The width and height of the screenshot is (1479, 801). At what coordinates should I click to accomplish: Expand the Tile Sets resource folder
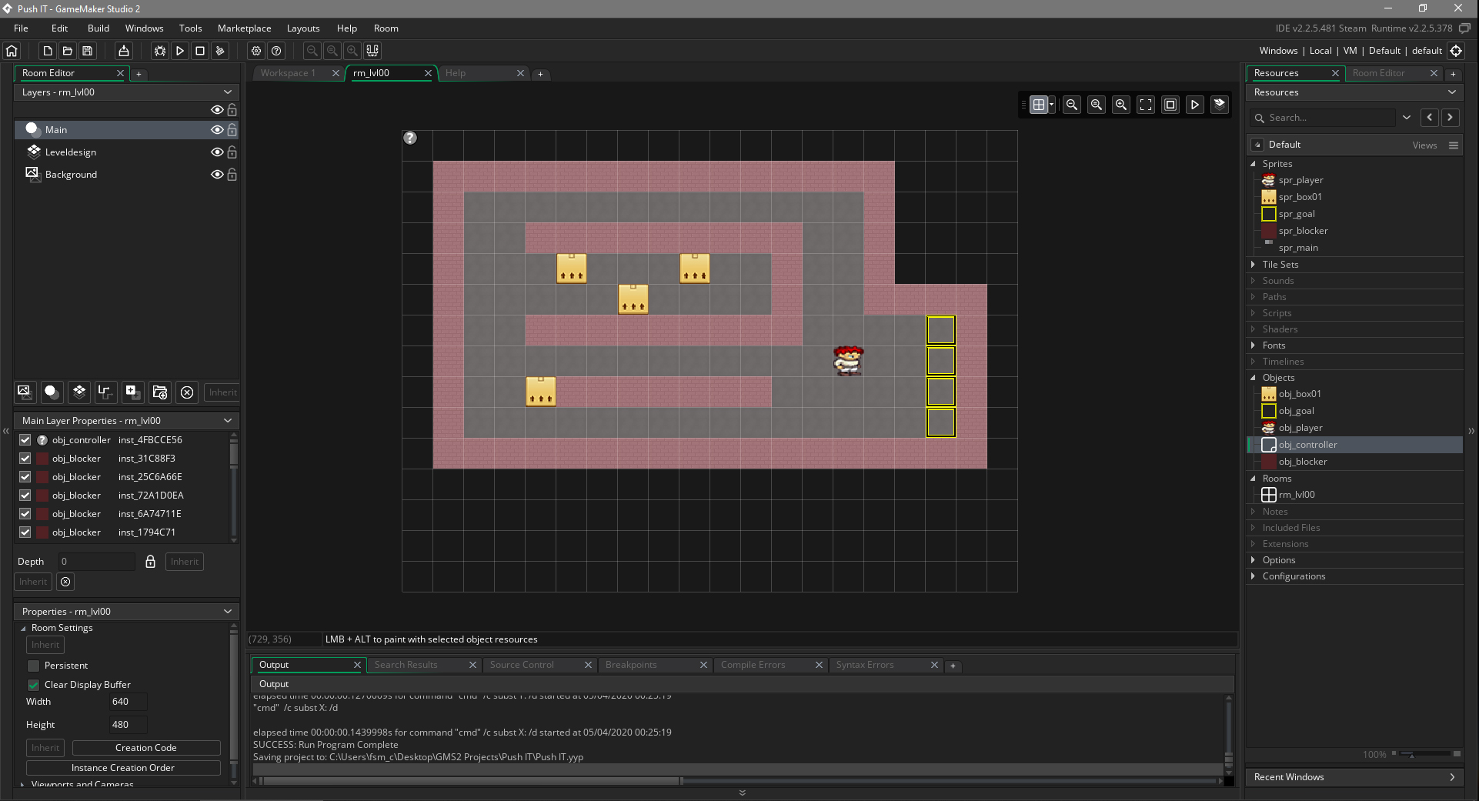click(1253, 265)
